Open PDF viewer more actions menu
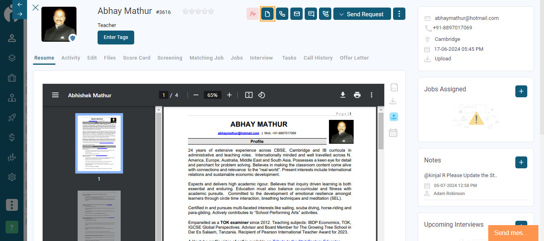The image size is (544, 241). (x=372, y=95)
